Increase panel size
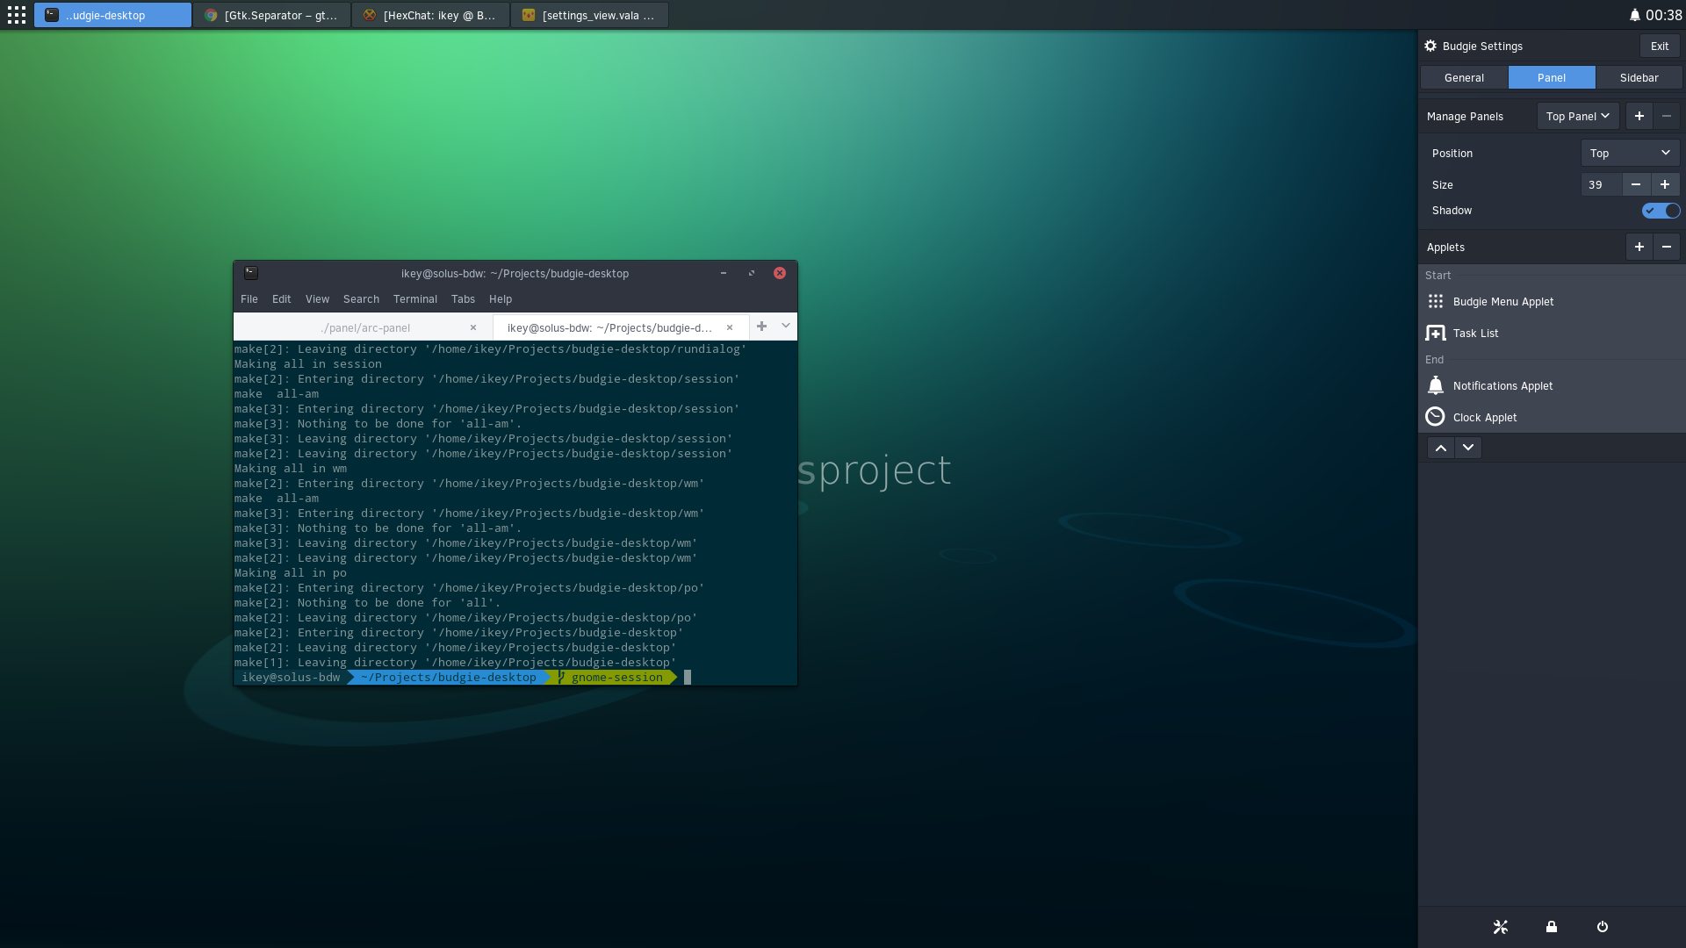This screenshot has width=1686, height=948. (x=1665, y=184)
